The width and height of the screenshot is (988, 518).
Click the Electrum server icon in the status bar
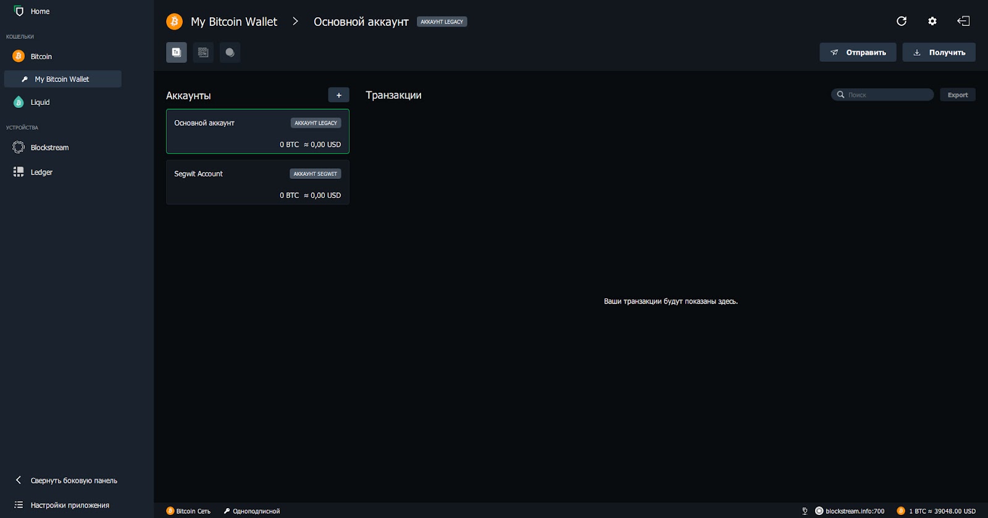[x=819, y=511]
